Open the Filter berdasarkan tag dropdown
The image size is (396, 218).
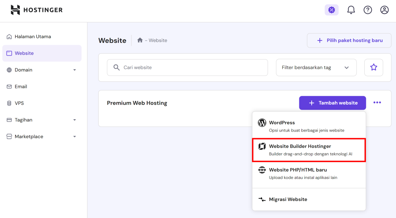pyautogui.click(x=316, y=68)
